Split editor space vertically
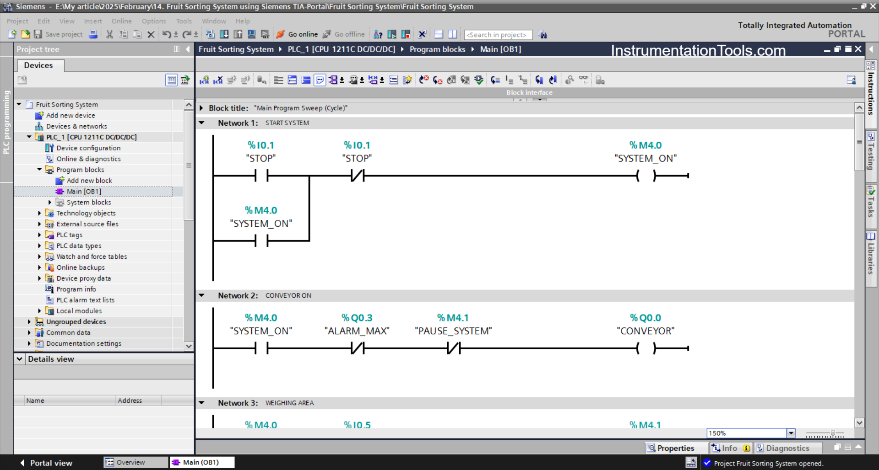This screenshot has width=879, height=470. click(452, 34)
